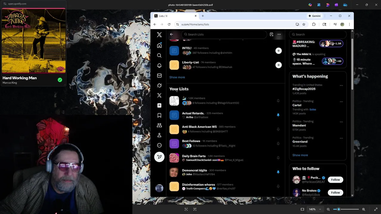Open the Lists page three-dot menu
The height and width of the screenshot is (214, 381).
click(x=279, y=34)
